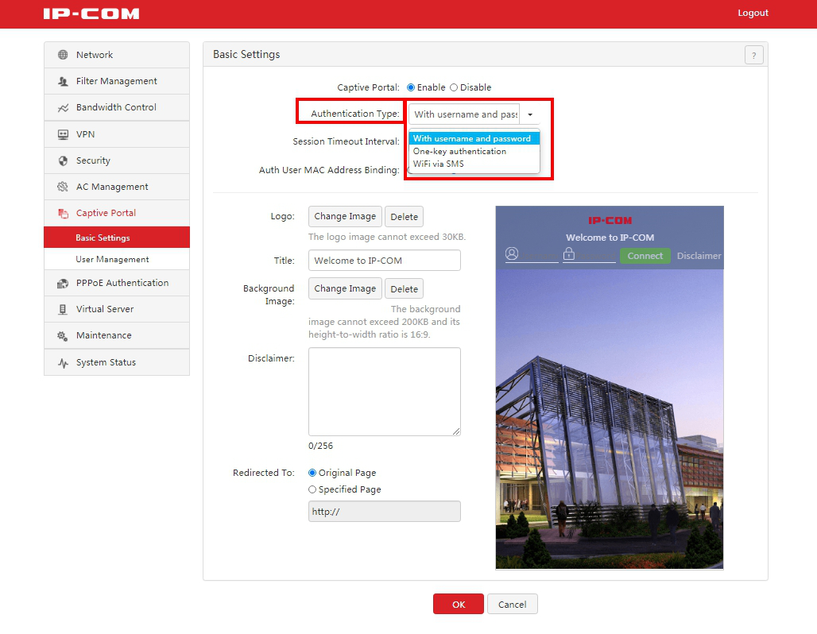The image size is (817, 634).
Task: Click the "Session Timeout Interval:" label
Action: 346,141
